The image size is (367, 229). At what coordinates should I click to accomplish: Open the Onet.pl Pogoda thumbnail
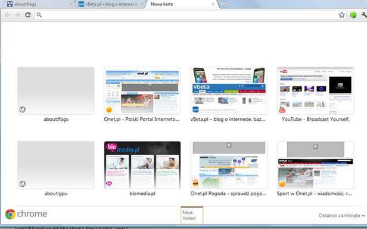pos(229,165)
